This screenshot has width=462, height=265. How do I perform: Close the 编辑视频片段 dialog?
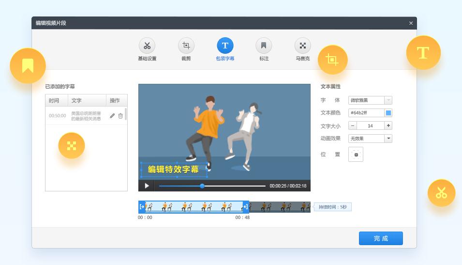point(411,23)
